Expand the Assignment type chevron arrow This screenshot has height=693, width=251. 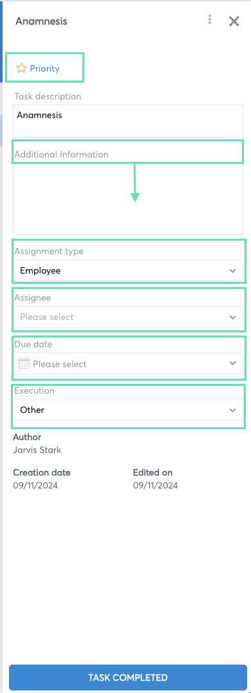[232, 271]
